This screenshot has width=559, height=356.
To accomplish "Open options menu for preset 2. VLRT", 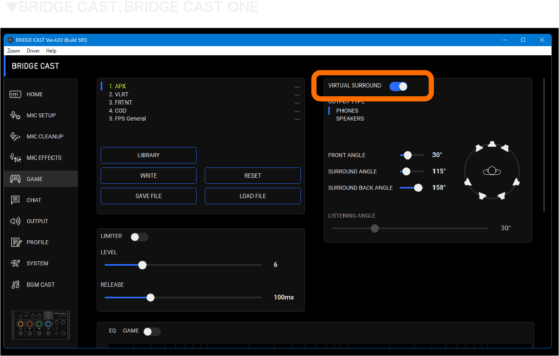I will (x=297, y=95).
